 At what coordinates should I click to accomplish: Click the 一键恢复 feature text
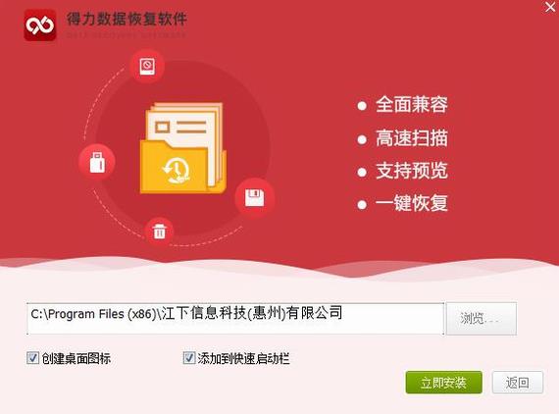[412, 203]
